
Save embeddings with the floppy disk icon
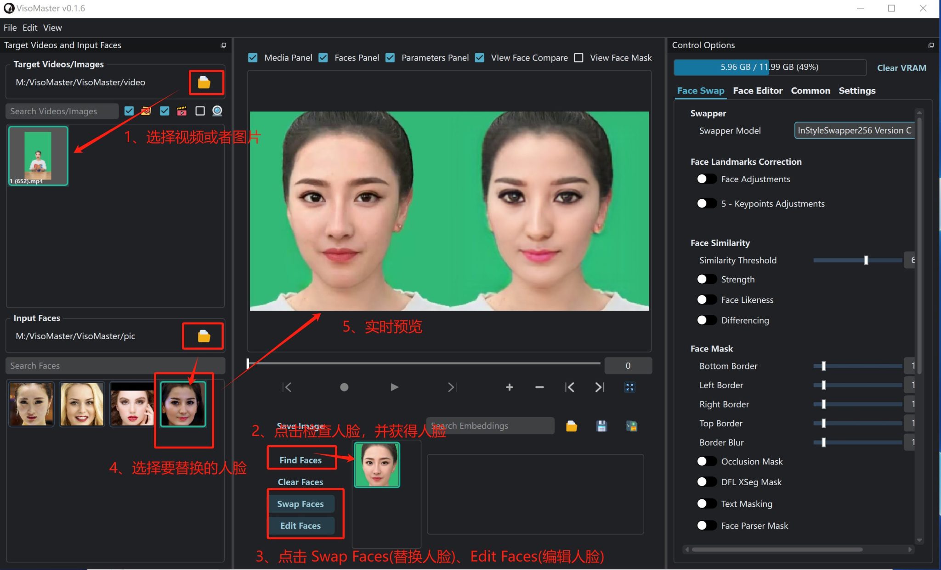pos(601,426)
